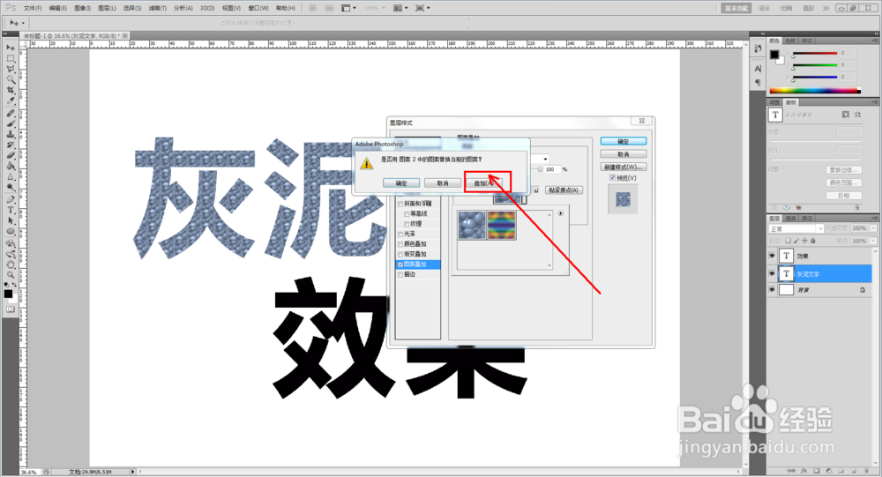Toggle Quick Mask mode icon
The height and width of the screenshot is (477, 882).
click(x=10, y=309)
